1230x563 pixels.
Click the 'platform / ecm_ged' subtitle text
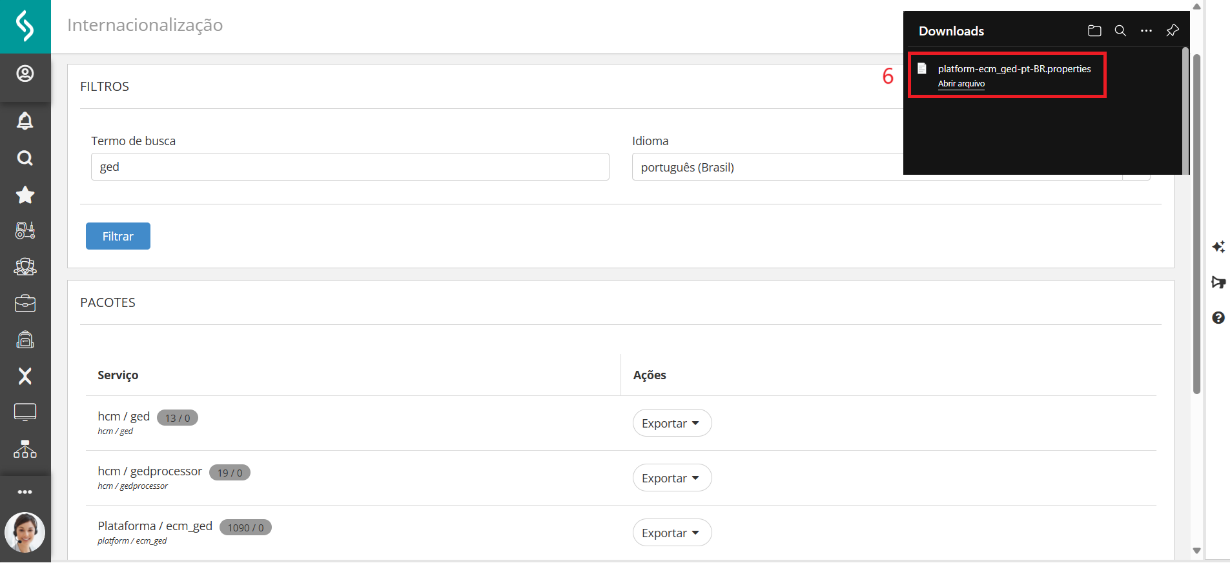132,541
